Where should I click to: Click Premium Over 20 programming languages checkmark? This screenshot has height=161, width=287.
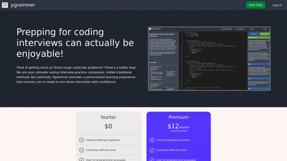152,159
